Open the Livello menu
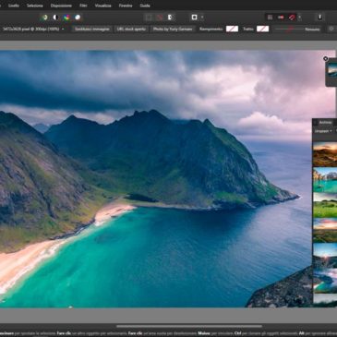The height and width of the screenshot is (337, 337). pyautogui.click(x=14, y=6)
